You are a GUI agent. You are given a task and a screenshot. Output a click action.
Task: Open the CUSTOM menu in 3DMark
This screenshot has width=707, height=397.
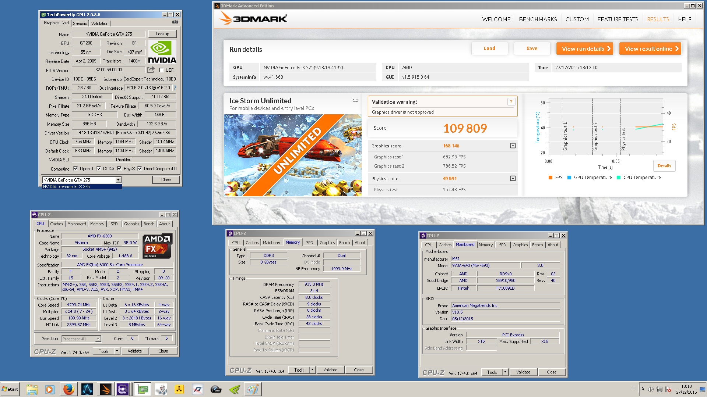tap(577, 19)
